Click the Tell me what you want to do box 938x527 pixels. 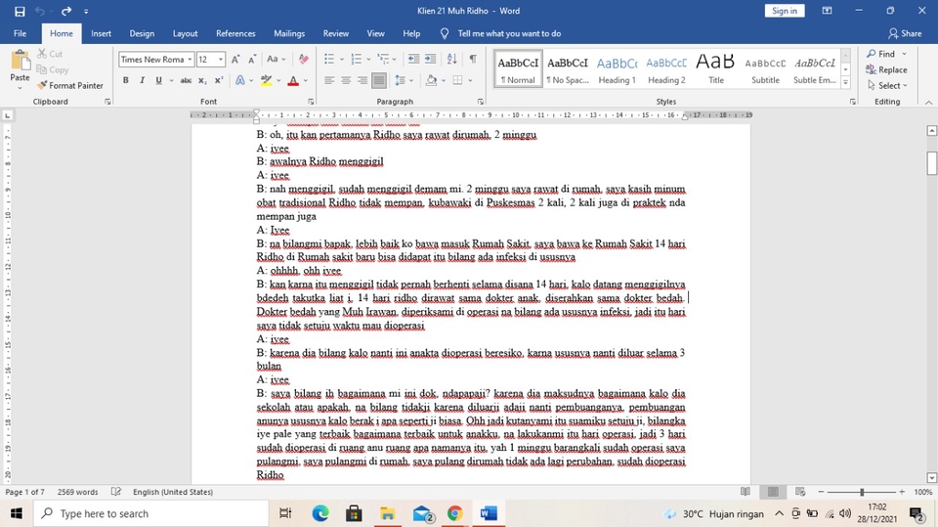point(509,33)
